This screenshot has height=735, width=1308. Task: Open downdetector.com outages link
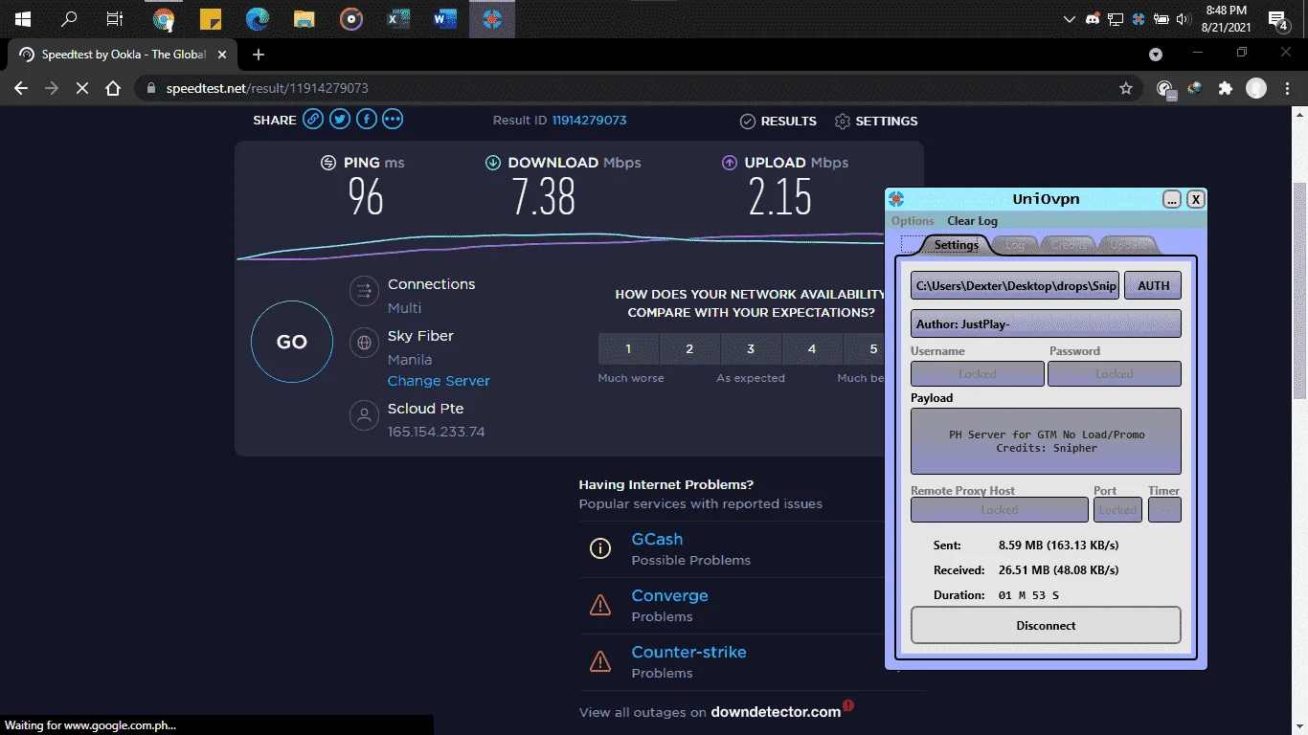(776, 712)
